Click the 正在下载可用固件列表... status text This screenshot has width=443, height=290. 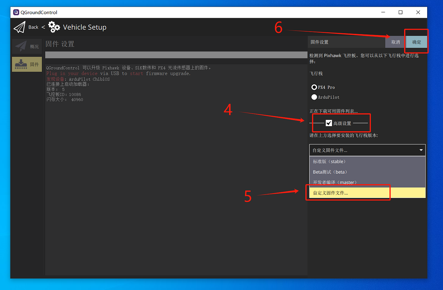[x=334, y=111]
